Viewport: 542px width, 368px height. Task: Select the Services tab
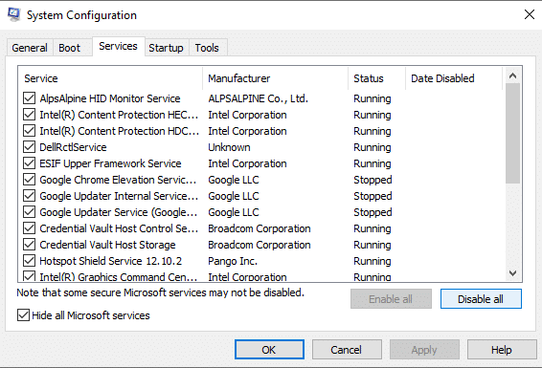[118, 46]
